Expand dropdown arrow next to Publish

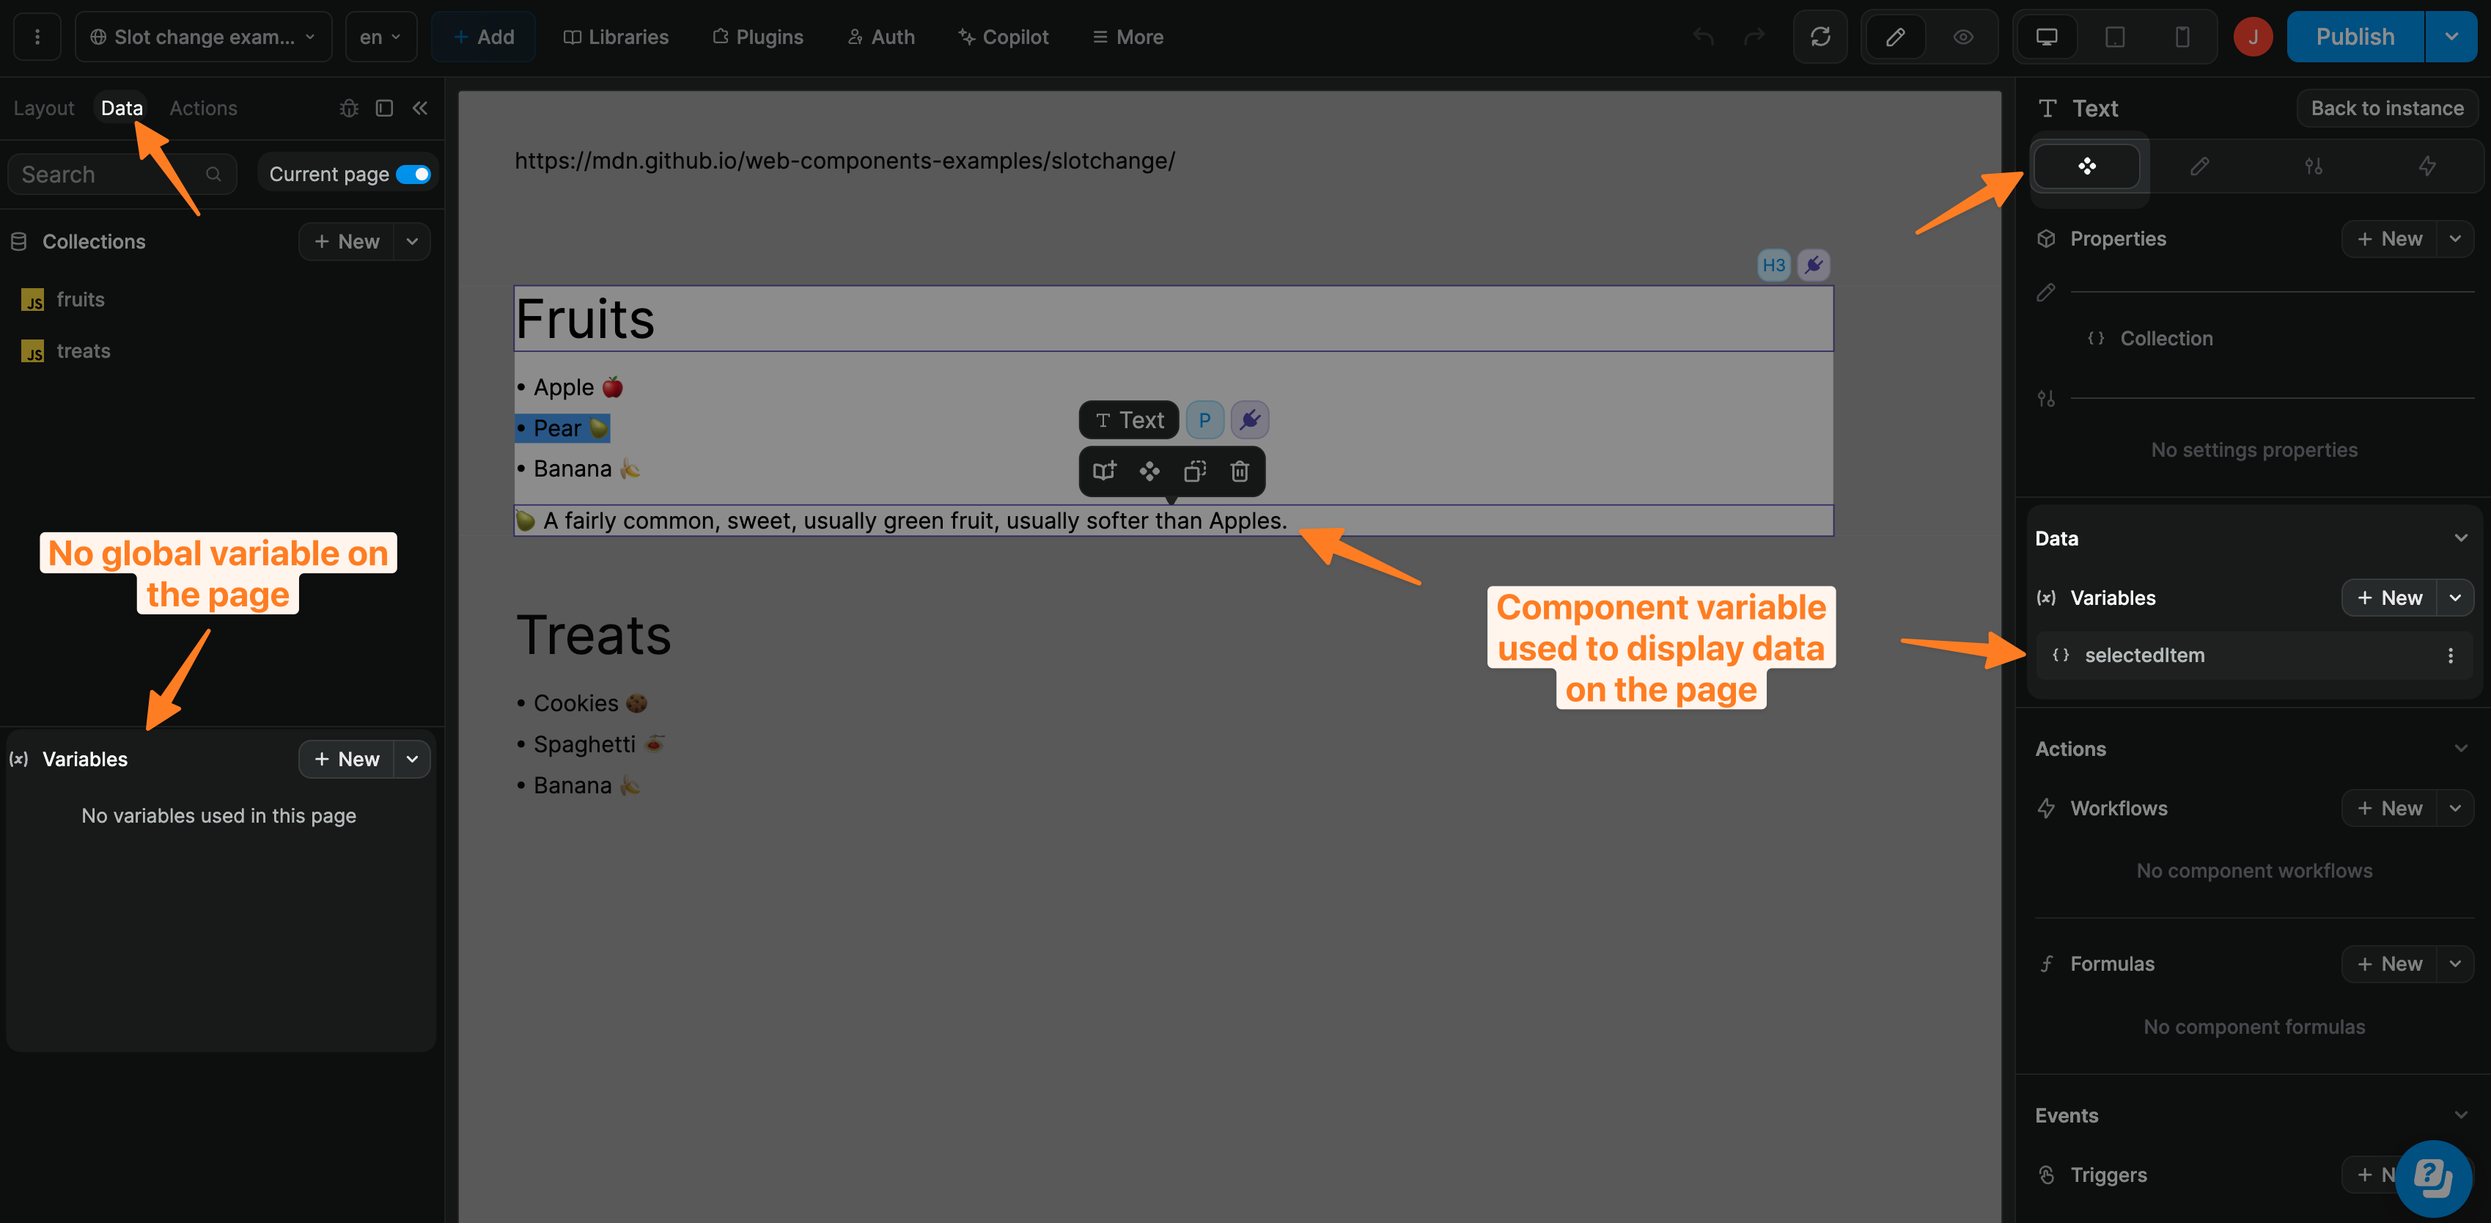(2451, 37)
